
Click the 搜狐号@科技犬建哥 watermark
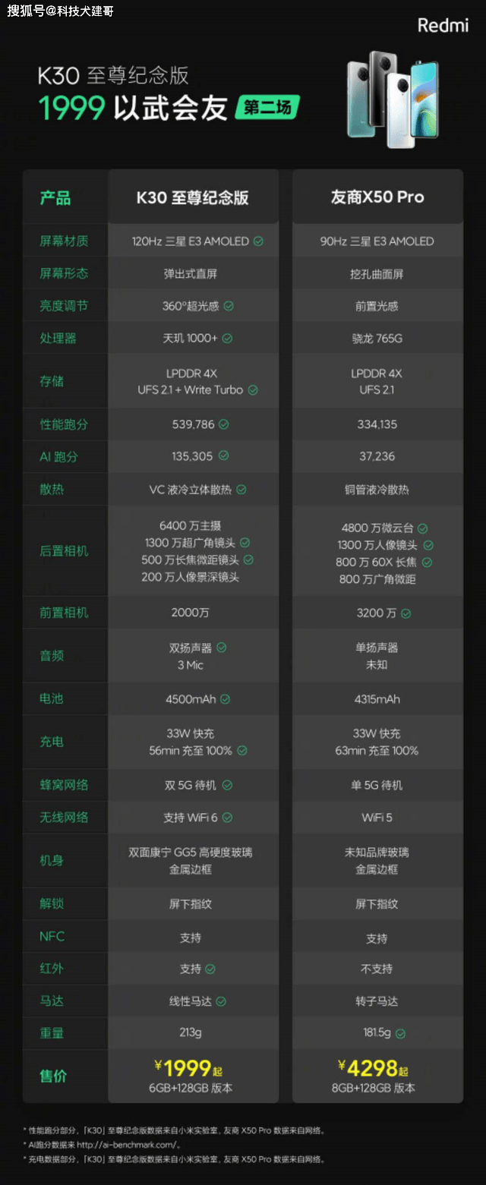click(60, 11)
